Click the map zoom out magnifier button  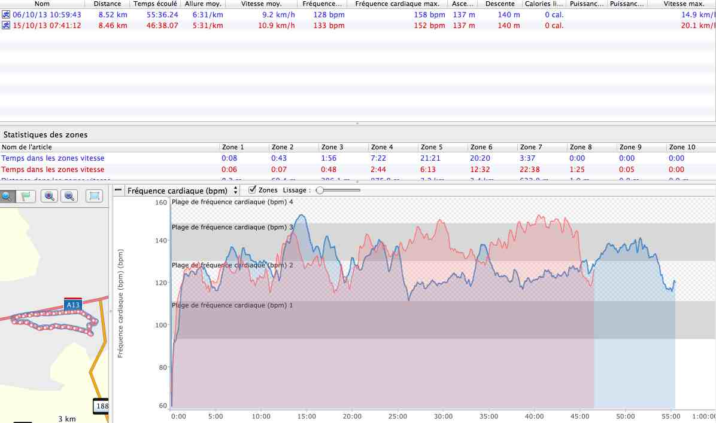click(69, 195)
